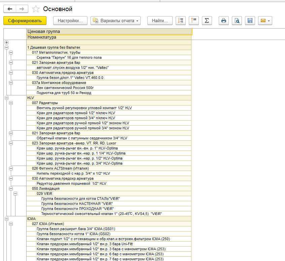Screen dimensions: 285x261
Task: Select Кран шар. ручка-рычаг вн.-нар. р. 3/4" HLV-Optima
Action: pyautogui.click(x=109, y=163)
